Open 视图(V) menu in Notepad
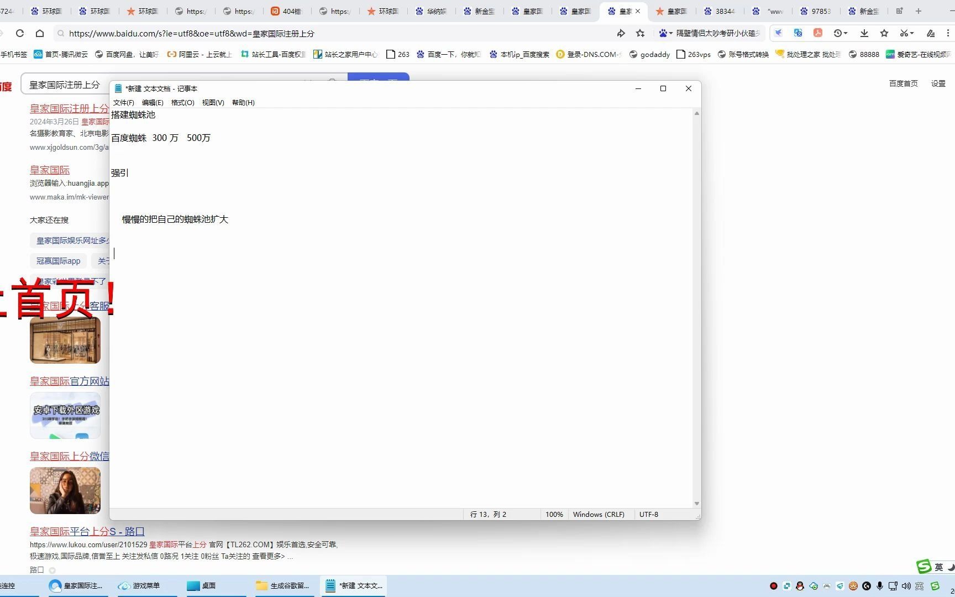The image size is (955, 597). (213, 102)
